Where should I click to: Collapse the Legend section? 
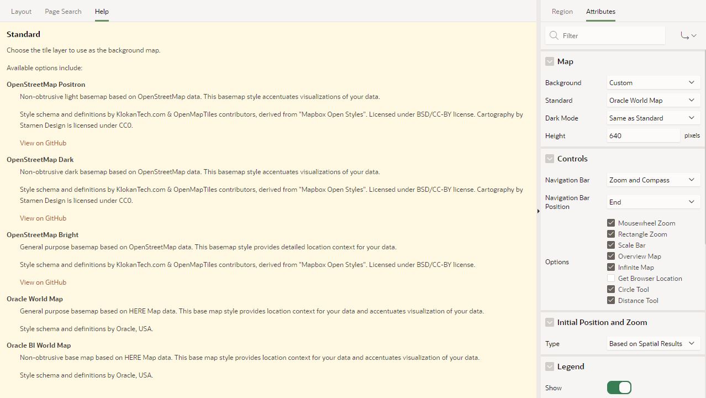[x=550, y=366]
